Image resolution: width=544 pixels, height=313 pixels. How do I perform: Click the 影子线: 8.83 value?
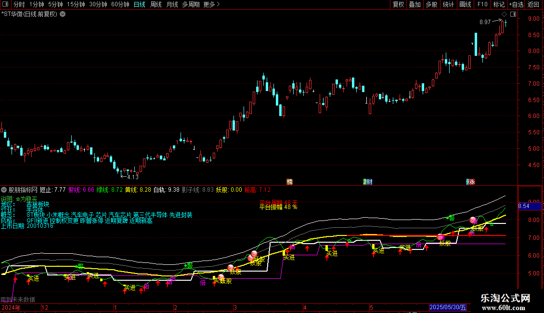[198, 190]
